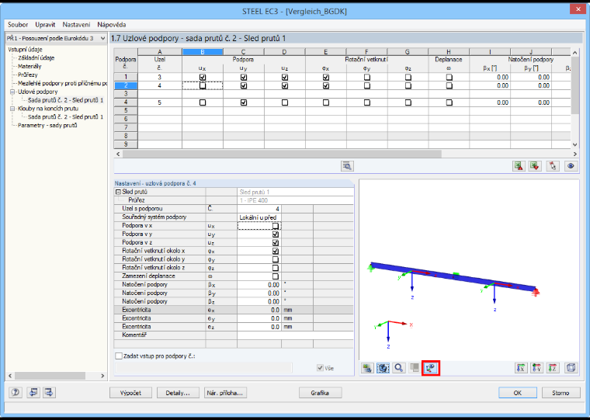Click the tree panel's horizontal scrollbar thumb
Viewport: 590px width, 420px height.
coord(50,376)
